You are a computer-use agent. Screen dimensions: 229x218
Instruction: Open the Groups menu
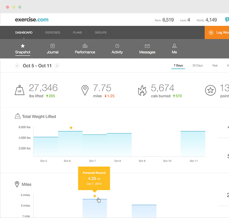pyautogui.click(x=100, y=33)
